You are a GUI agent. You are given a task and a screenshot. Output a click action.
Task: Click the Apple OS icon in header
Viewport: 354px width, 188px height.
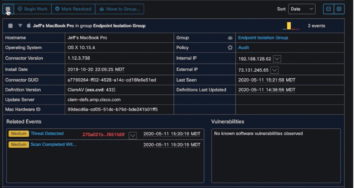29,25
